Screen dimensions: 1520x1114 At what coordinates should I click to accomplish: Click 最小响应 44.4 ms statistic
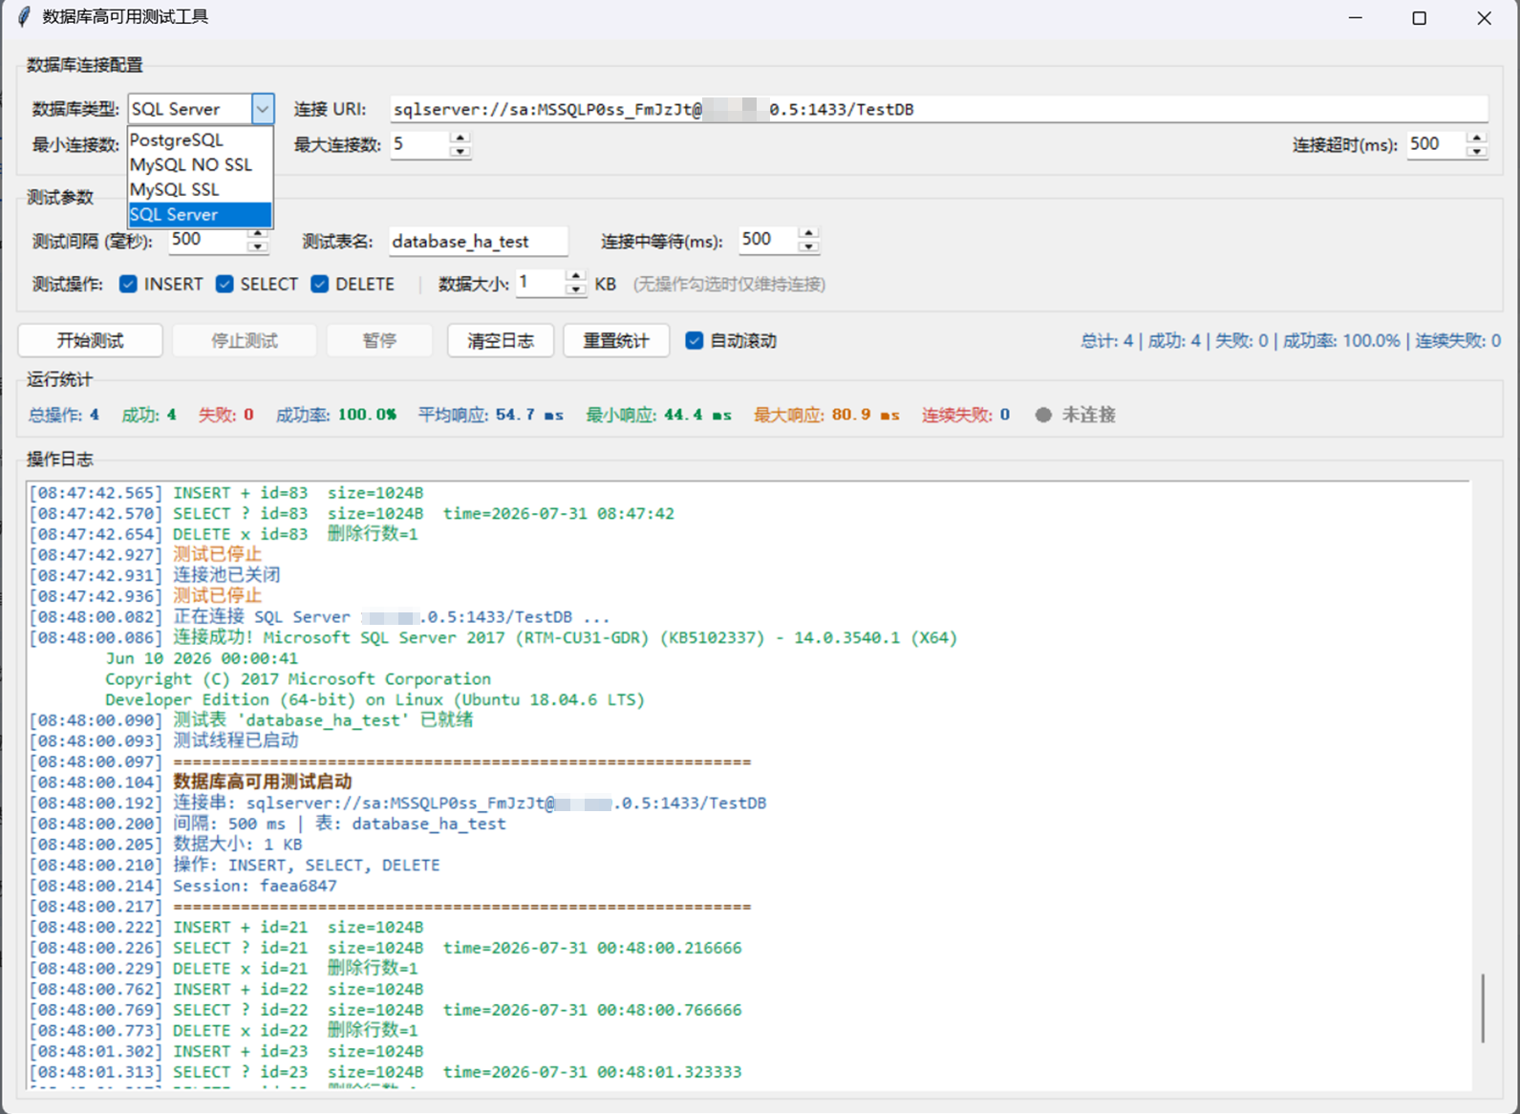(x=658, y=415)
